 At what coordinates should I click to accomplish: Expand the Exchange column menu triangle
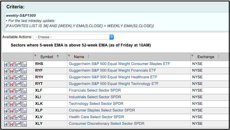(193, 55)
